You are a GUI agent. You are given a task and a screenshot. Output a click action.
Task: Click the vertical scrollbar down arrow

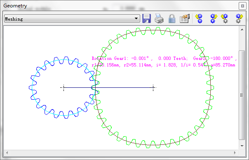242,146
